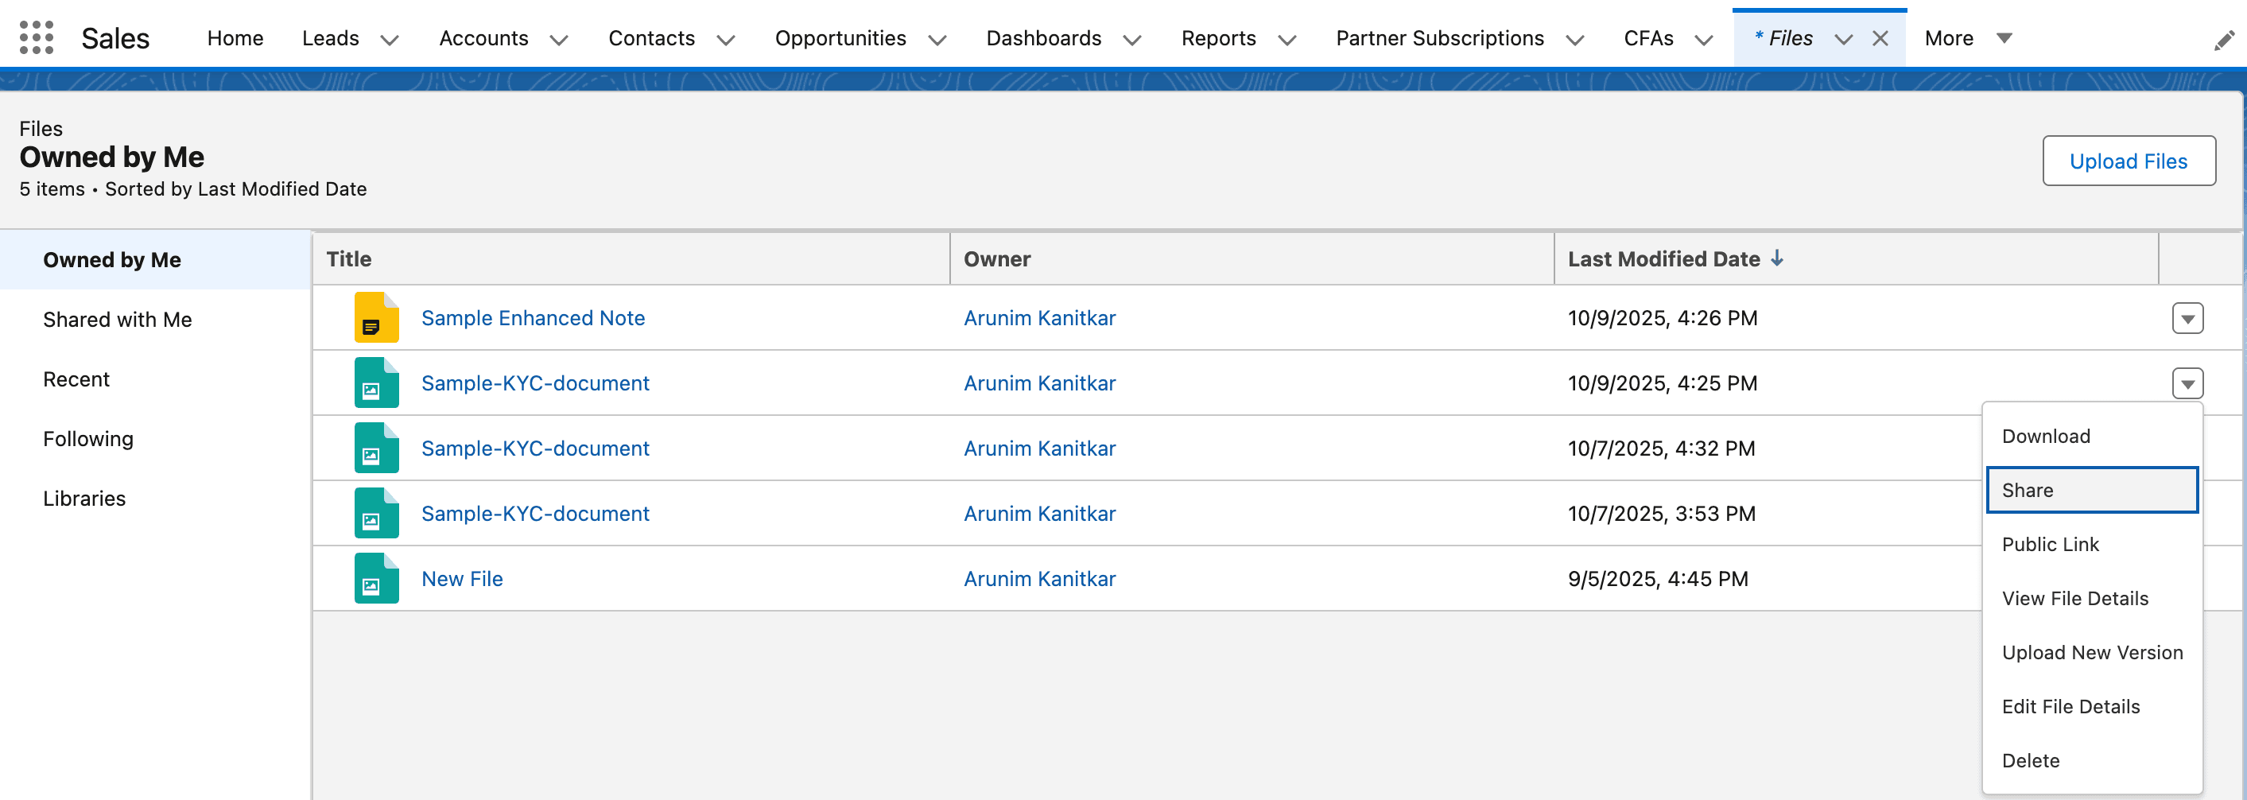
Task: Expand the Leads navigation dropdown chevron
Action: [x=390, y=40]
